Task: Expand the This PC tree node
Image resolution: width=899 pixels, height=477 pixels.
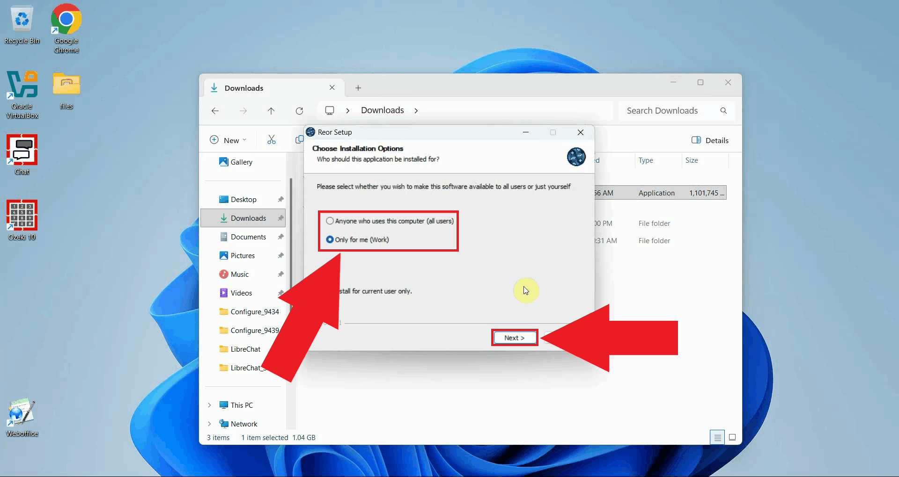Action: [209, 405]
